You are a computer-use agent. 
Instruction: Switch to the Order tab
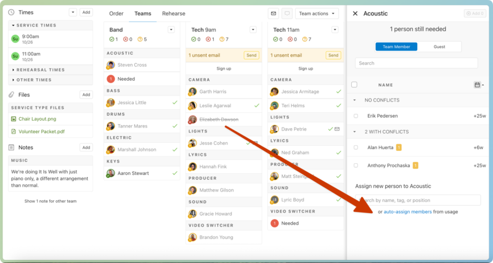pos(116,14)
